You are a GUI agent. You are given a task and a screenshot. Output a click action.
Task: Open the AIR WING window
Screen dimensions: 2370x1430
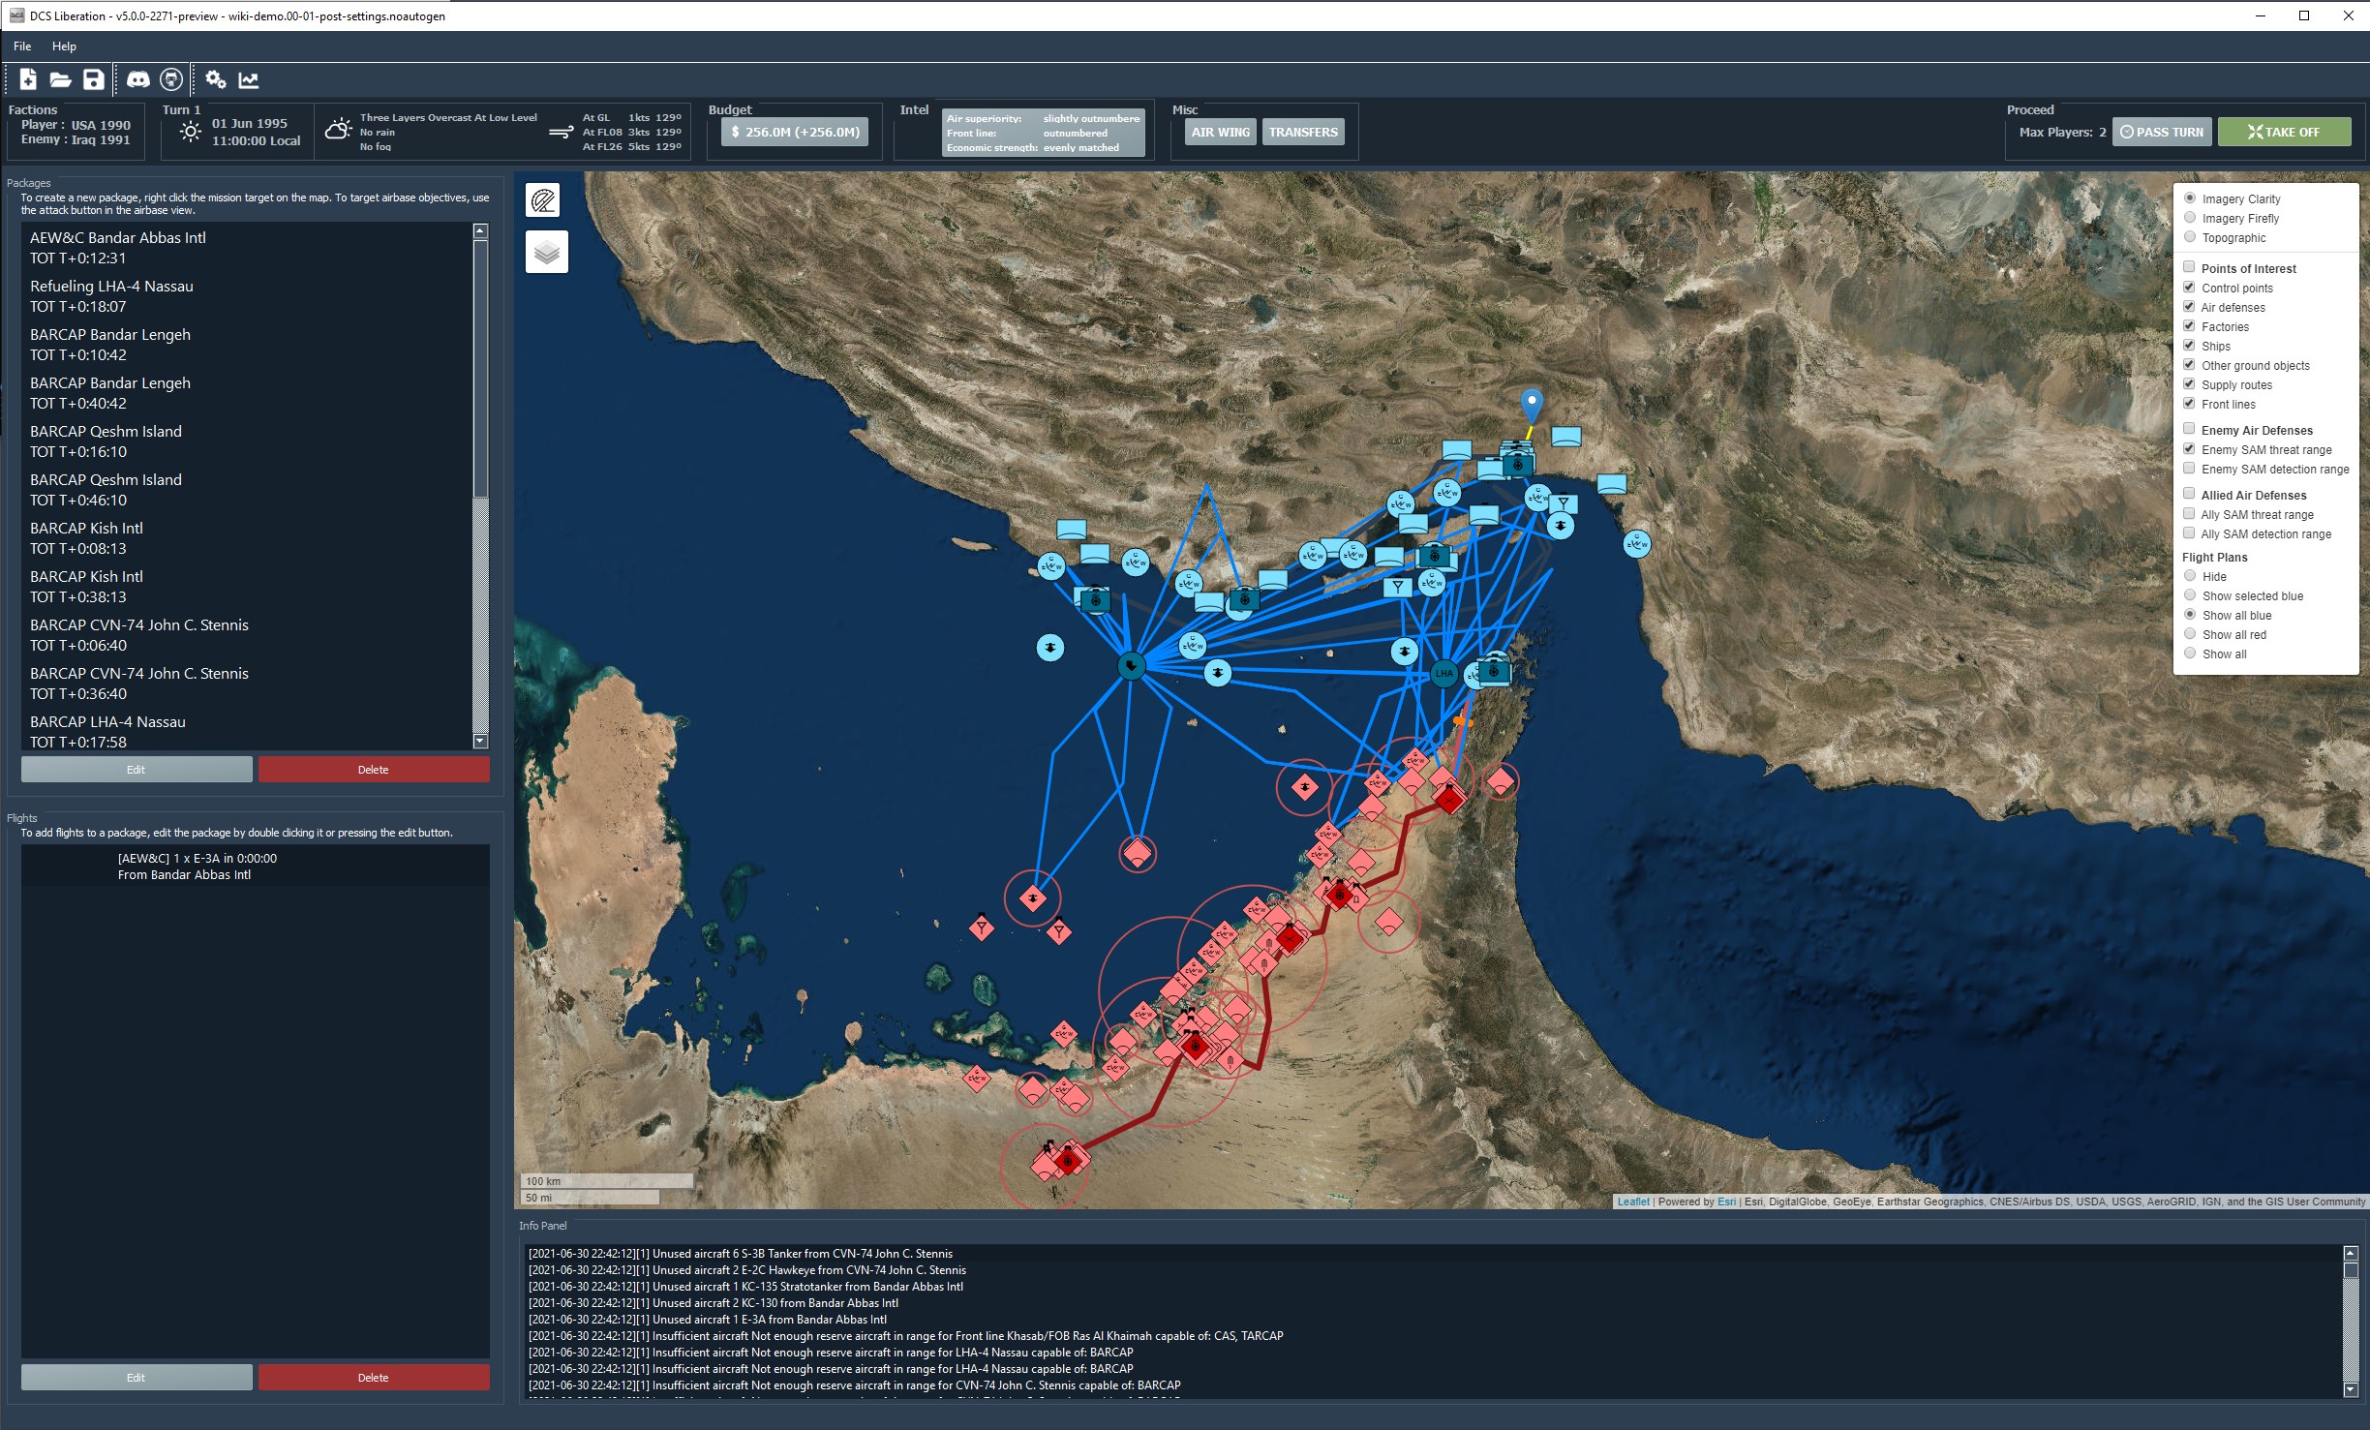[x=1220, y=132]
